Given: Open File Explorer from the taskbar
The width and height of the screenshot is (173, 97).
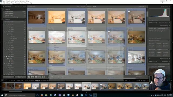Looking at the screenshot, I should click(46, 95).
